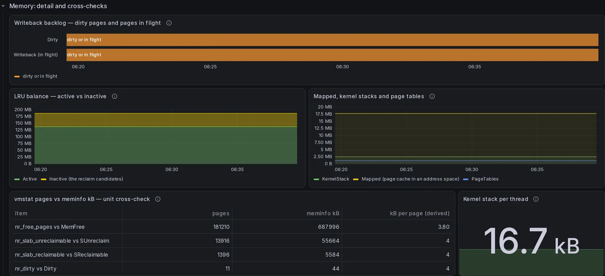The width and height of the screenshot is (605, 276).
Task: Click the Writeback (in flight) timeline bar
Action: tap(332, 55)
